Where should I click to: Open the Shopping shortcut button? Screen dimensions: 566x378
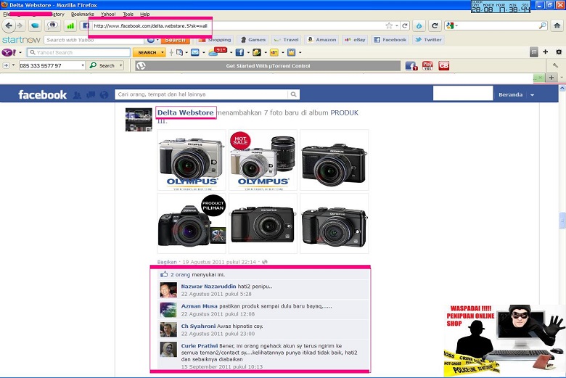214,40
